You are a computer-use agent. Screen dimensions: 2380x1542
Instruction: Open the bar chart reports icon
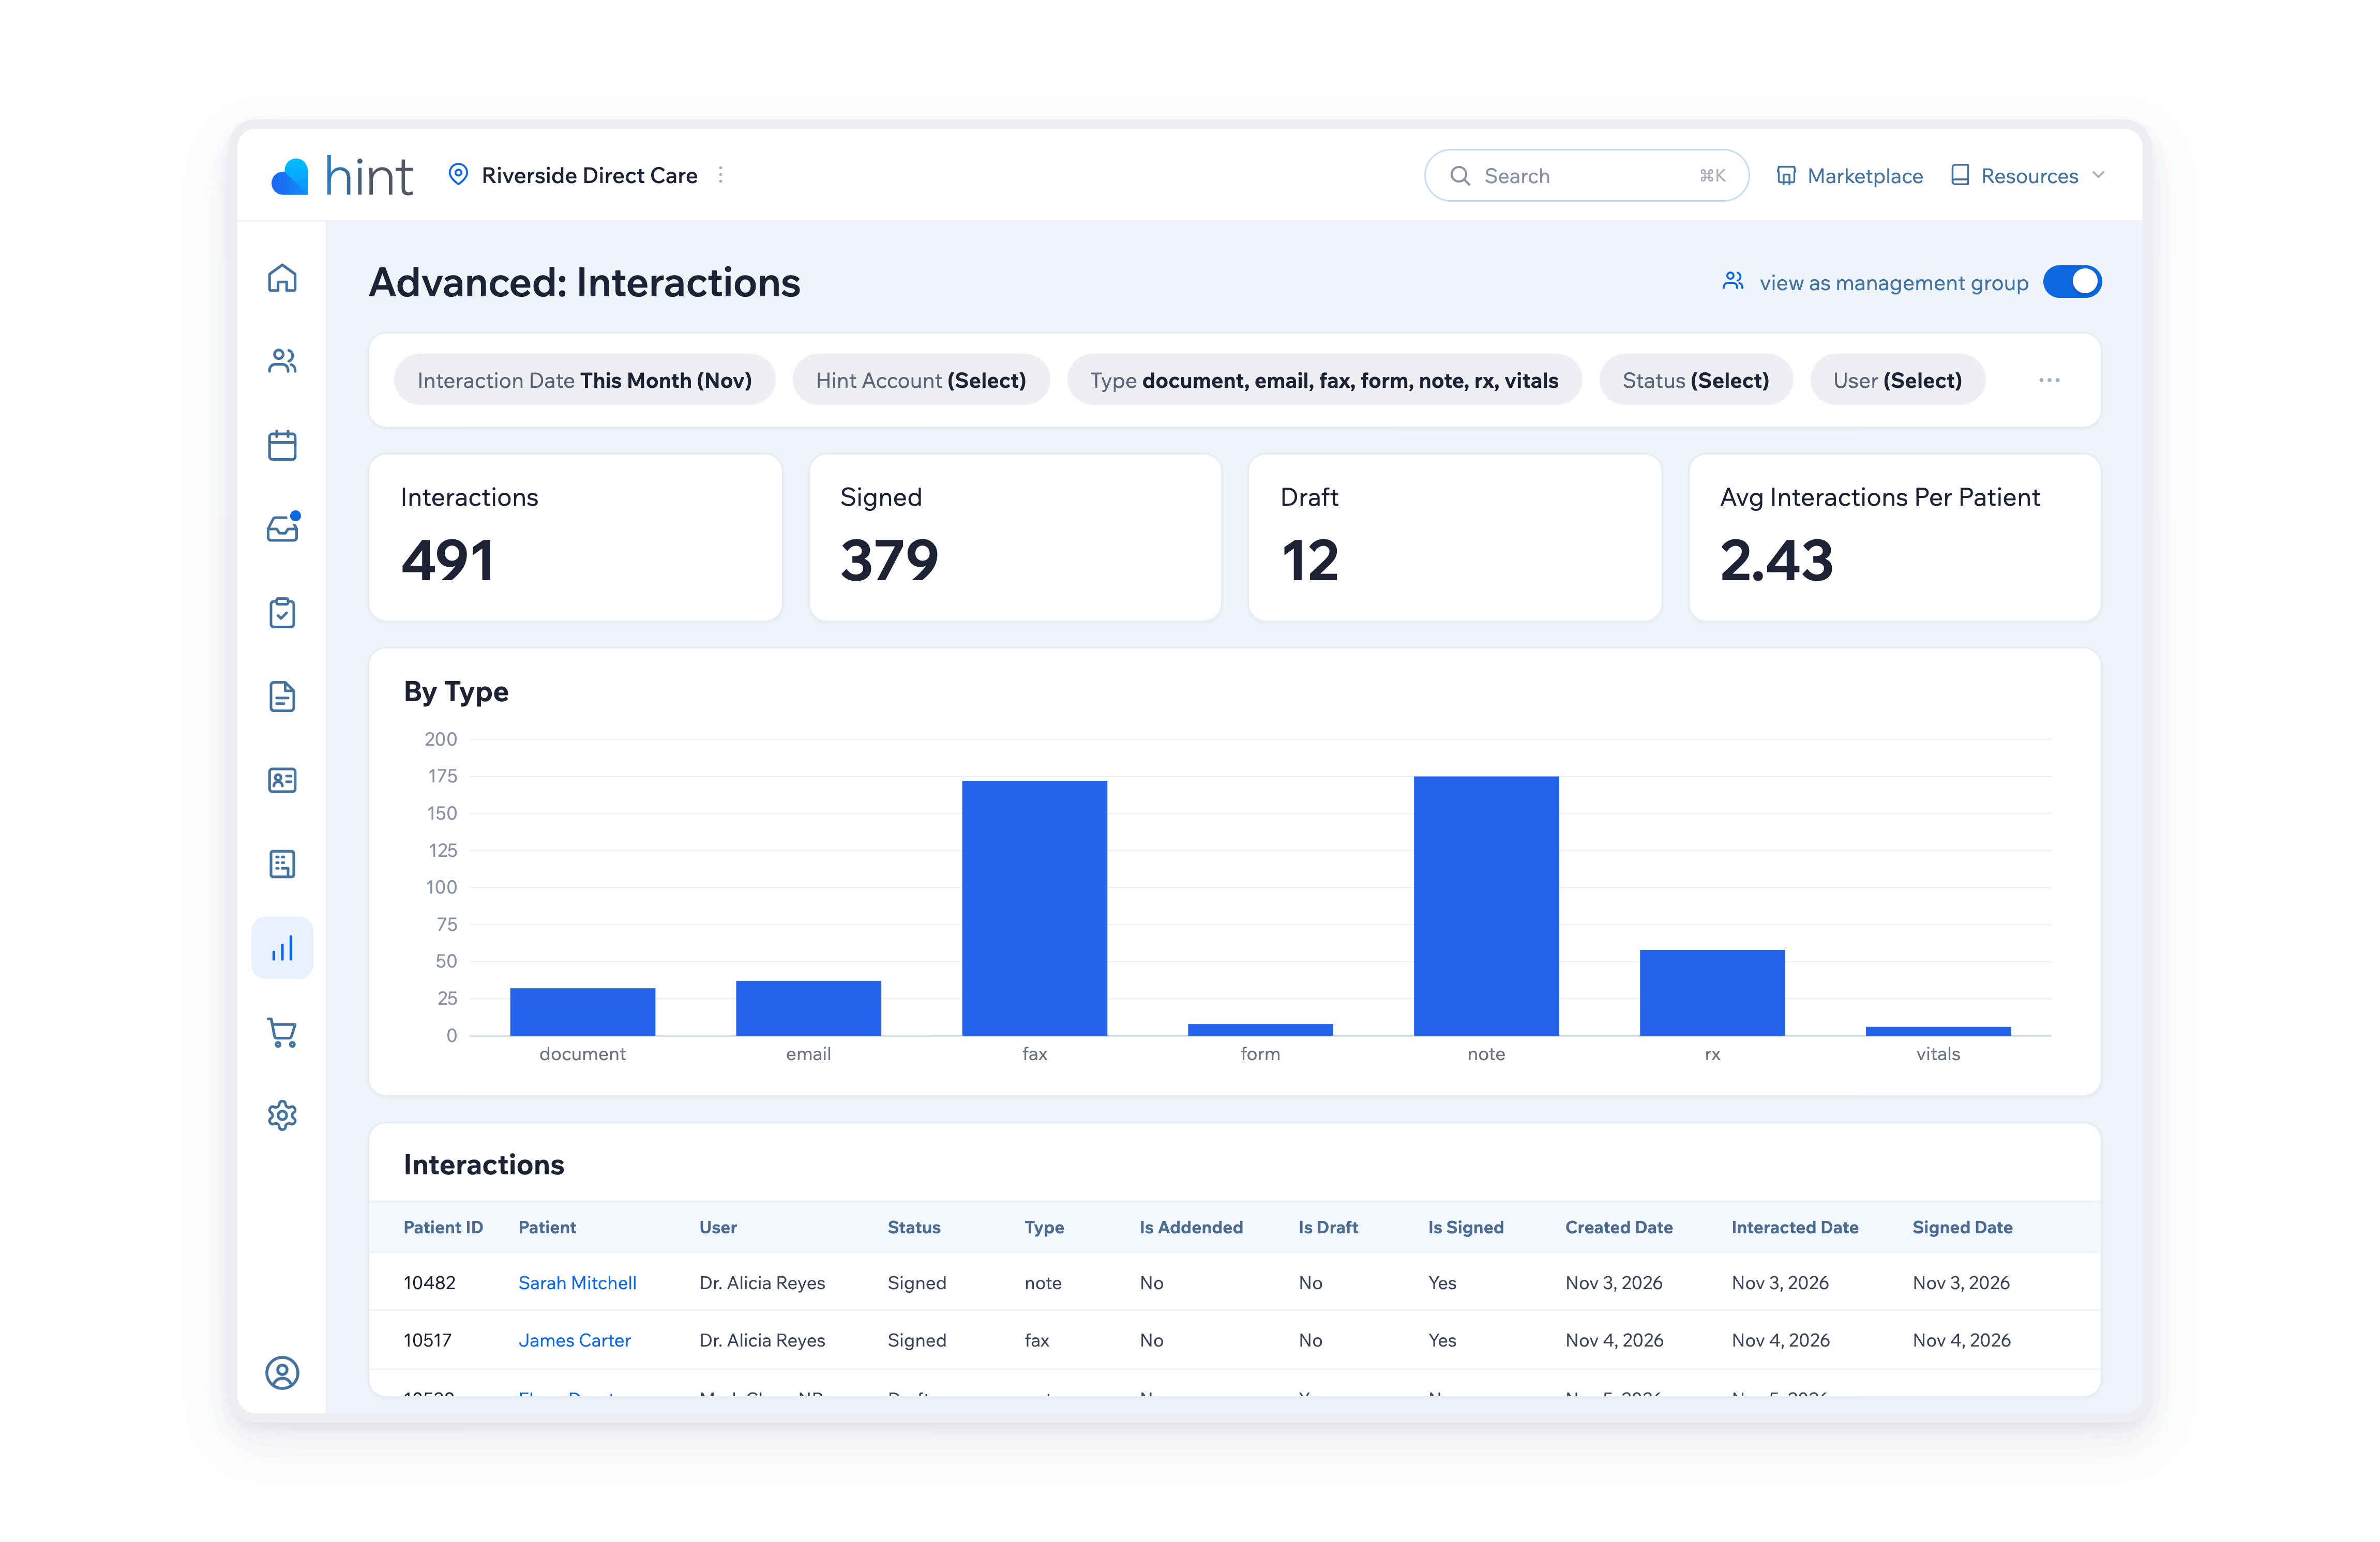click(282, 948)
